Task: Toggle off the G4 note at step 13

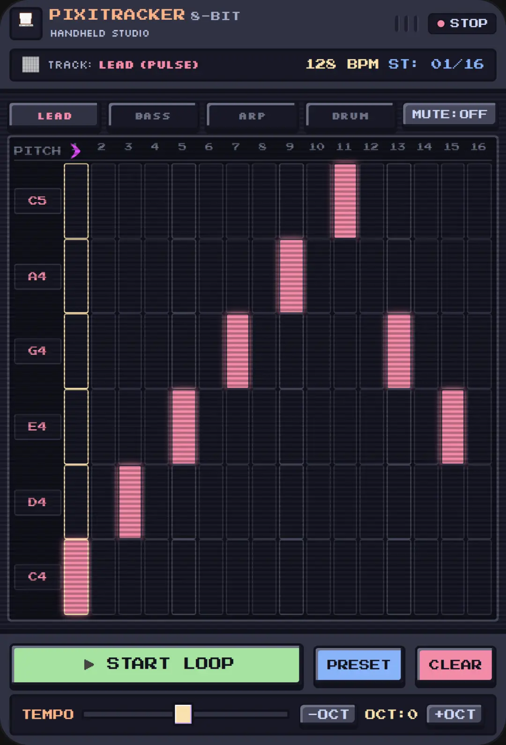Action: pyautogui.click(x=399, y=351)
